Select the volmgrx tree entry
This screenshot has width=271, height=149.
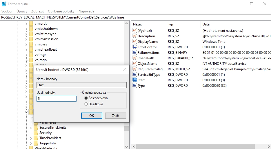click(x=41, y=60)
